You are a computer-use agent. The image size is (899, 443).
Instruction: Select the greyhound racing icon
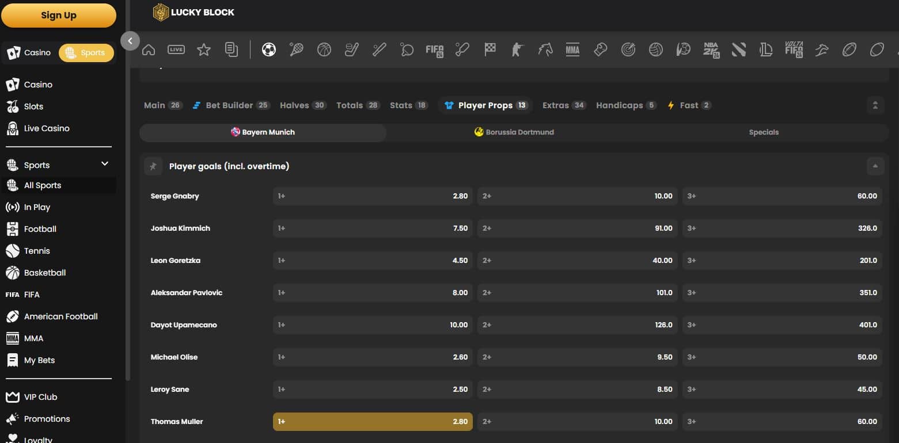point(822,50)
